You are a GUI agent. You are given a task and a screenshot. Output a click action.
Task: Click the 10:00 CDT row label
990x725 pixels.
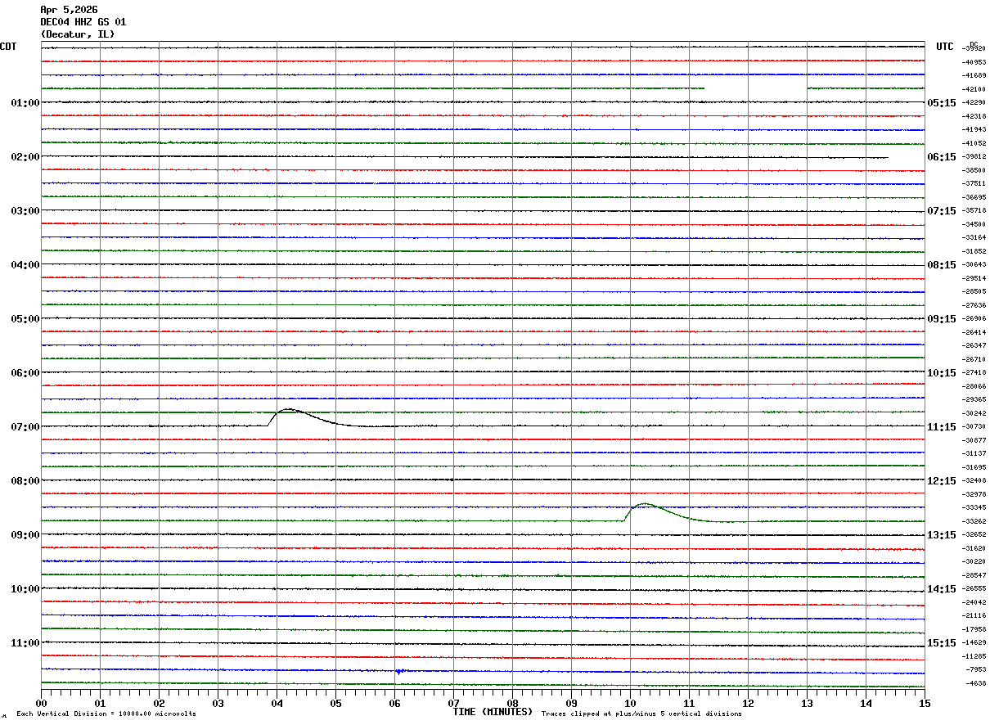pos(25,589)
